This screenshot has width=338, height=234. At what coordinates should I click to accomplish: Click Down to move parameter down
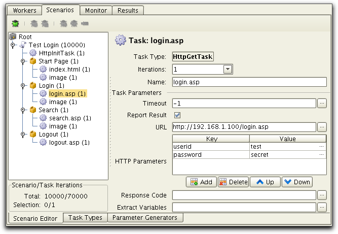pos(297,182)
